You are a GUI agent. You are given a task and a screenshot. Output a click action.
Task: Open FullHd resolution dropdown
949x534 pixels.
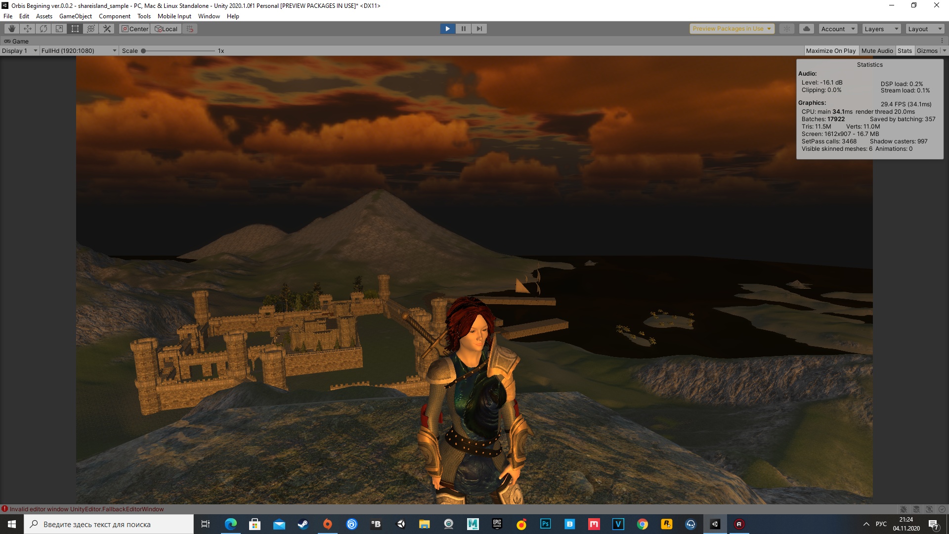(79, 50)
